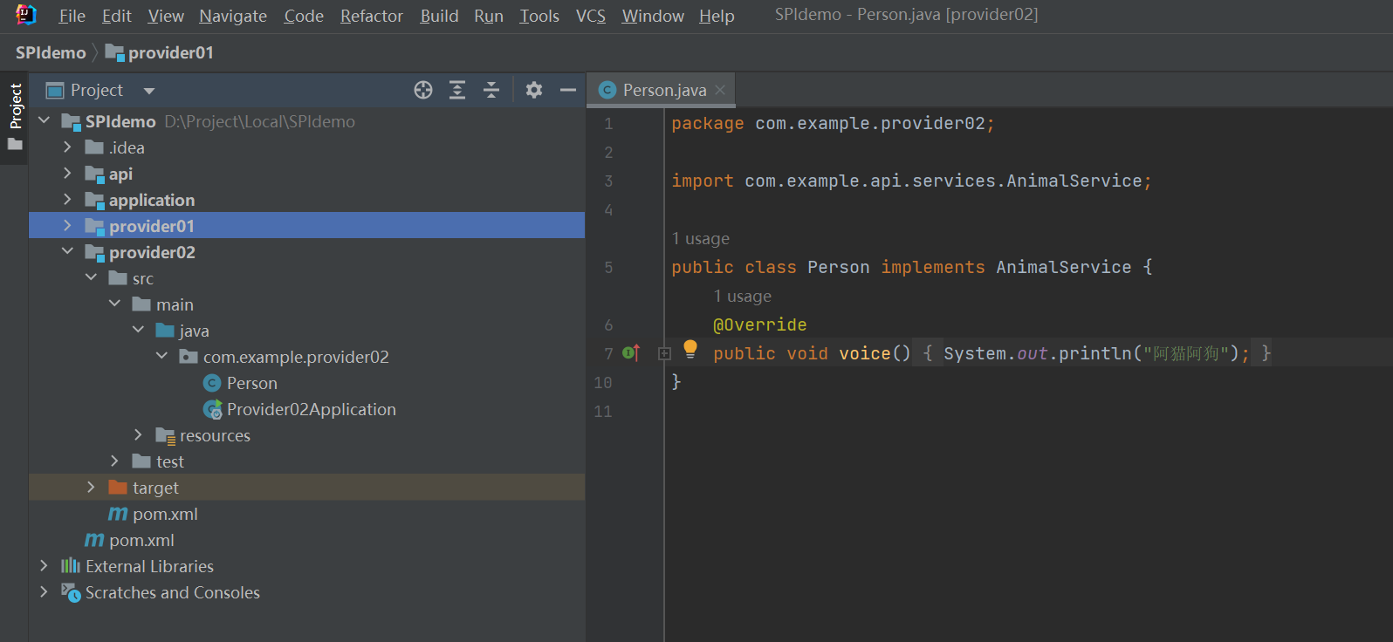This screenshot has height=642, width=1393.
Task: Click the Maven icon of root pom.xml
Action: [94, 540]
